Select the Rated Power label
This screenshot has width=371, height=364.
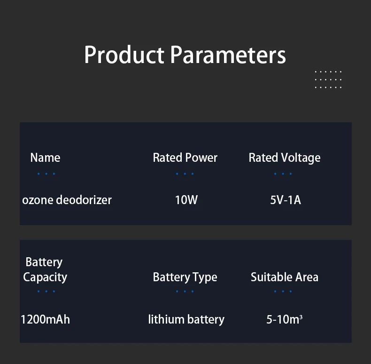pyautogui.click(x=185, y=158)
